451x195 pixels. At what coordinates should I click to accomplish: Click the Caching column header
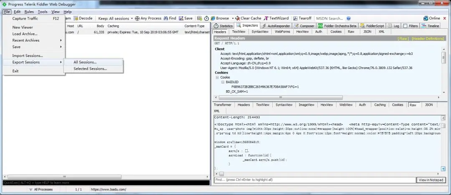click(x=113, y=26)
